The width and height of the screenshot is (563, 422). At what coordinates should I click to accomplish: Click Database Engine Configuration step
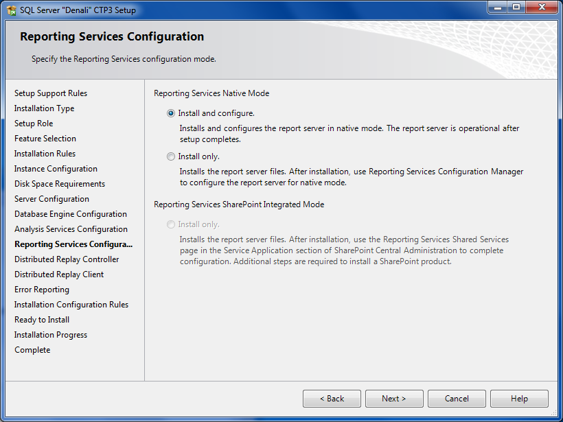(70, 214)
